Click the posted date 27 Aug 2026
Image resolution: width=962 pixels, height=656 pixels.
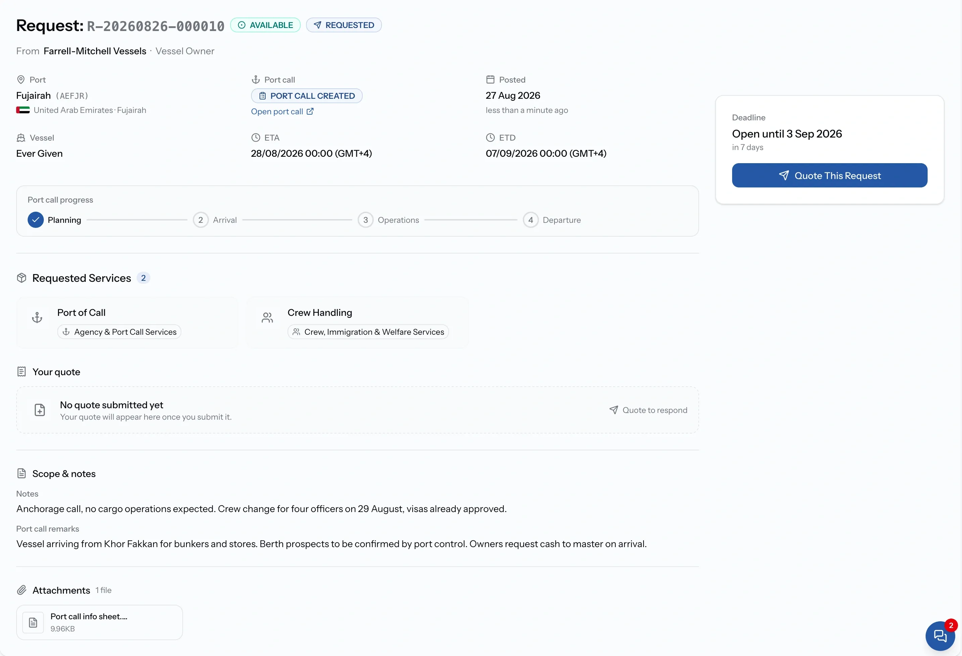click(513, 96)
